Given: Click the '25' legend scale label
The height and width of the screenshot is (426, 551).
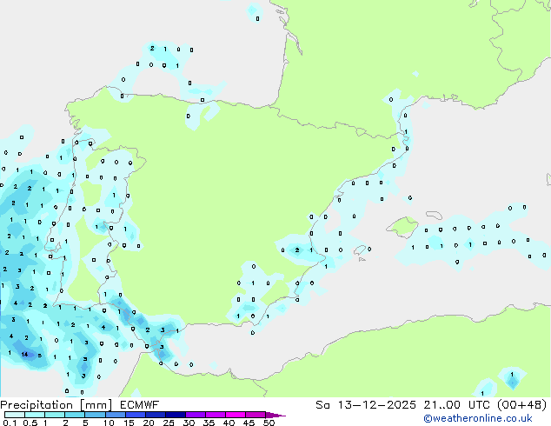Looking at the screenshot, I should 169,423.
